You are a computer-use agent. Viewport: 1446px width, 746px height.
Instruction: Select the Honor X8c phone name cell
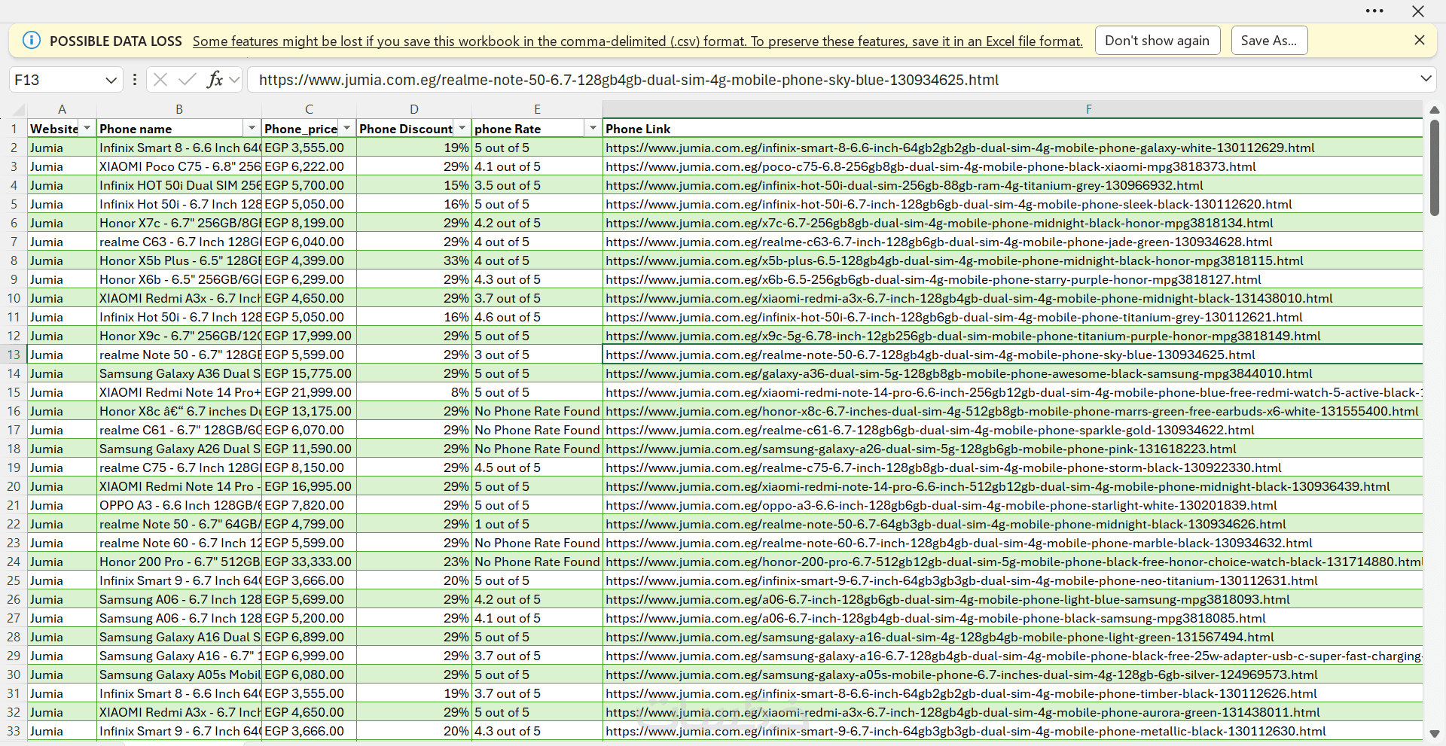(179, 411)
